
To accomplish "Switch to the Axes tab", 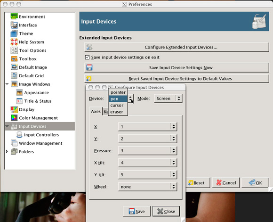I will [96, 111].
